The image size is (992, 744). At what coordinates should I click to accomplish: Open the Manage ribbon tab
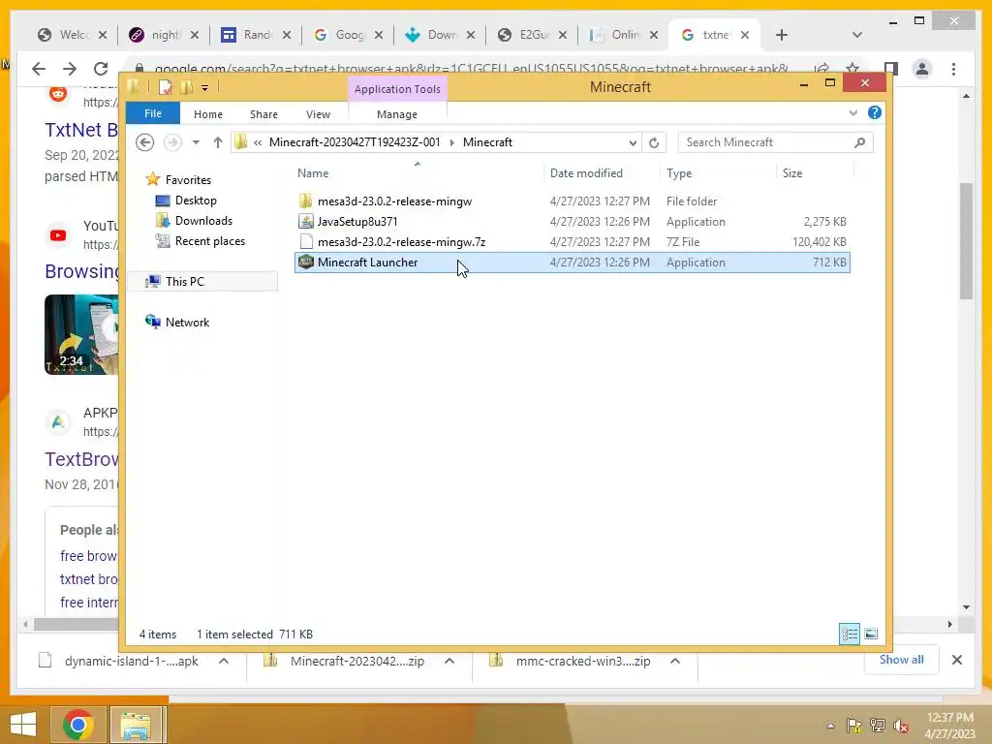click(x=397, y=114)
